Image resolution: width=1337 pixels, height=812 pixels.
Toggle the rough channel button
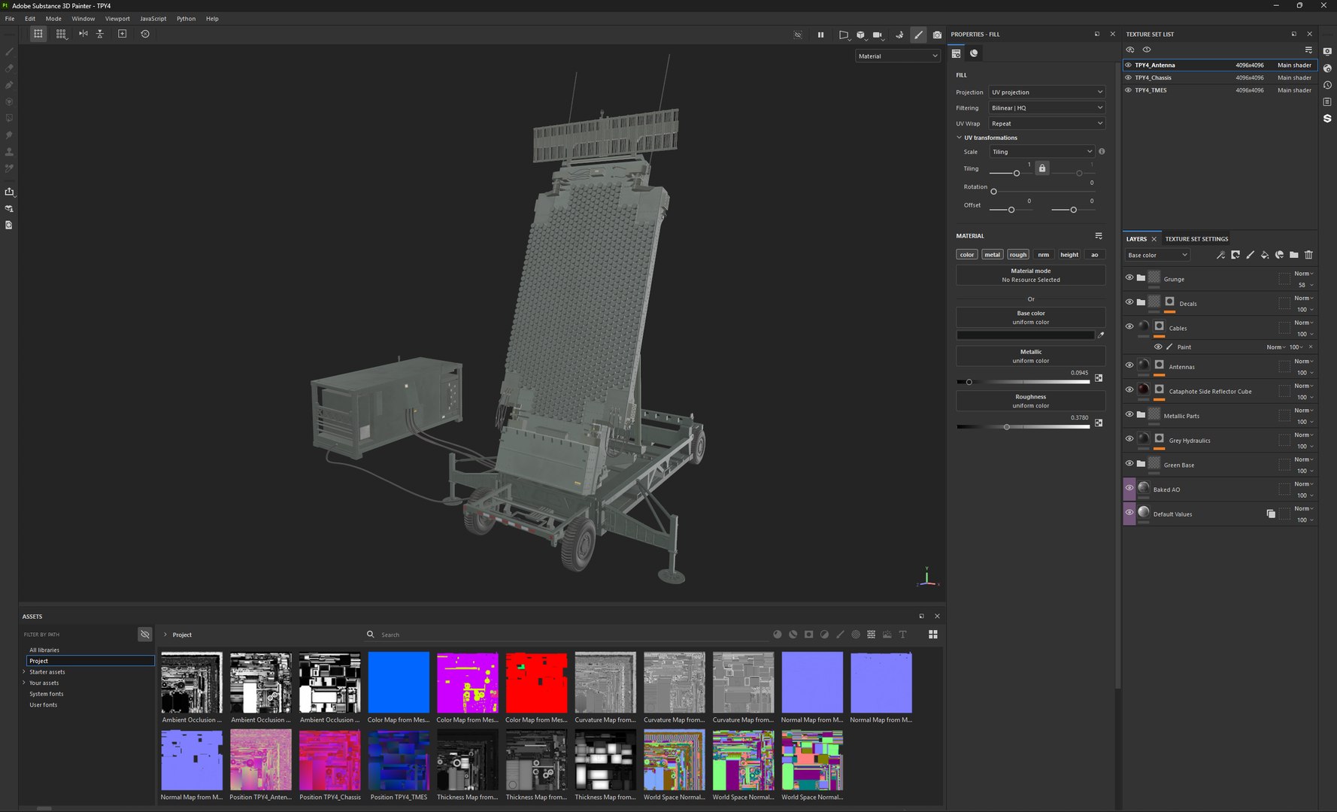[x=1017, y=255]
